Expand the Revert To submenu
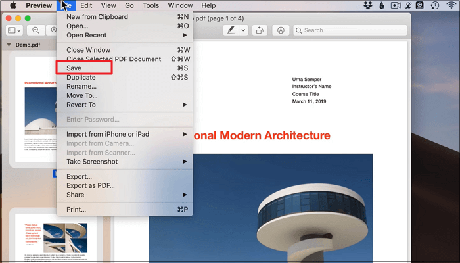This screenshot has width=460, height=263. click(x=124, y=105)
